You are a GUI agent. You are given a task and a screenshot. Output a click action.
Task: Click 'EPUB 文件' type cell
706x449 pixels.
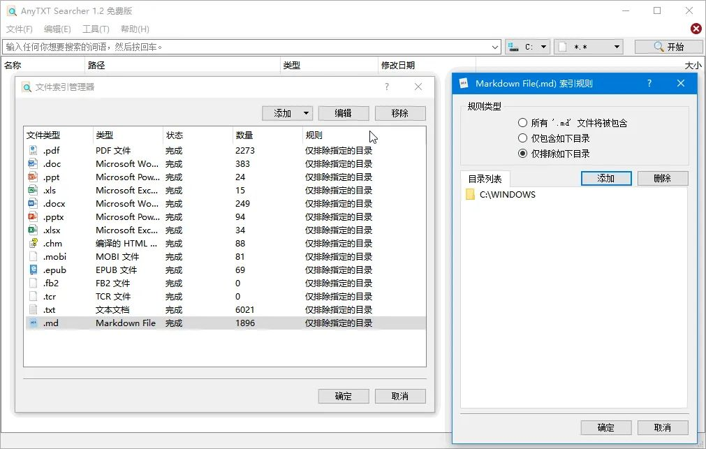coord(116,270)
